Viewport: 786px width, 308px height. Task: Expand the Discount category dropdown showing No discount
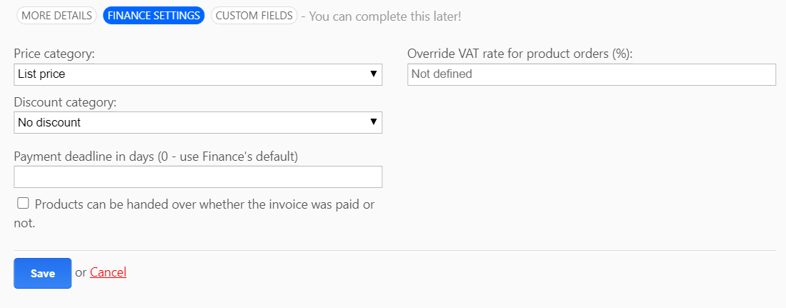198,122
